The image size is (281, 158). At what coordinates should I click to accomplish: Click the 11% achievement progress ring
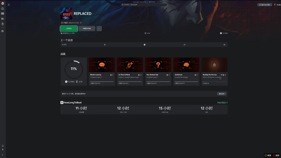[x=74, y=70]
